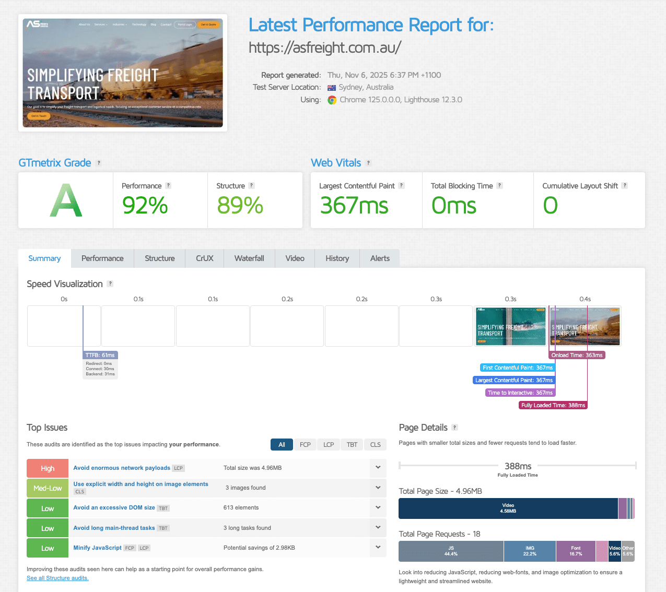The width and height of the screenshot is (666, 592).
Task: Open the Performance metric help icon
Action: 168,185
